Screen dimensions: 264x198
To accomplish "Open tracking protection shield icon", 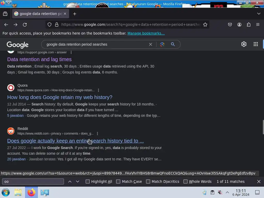I will 49,24.
